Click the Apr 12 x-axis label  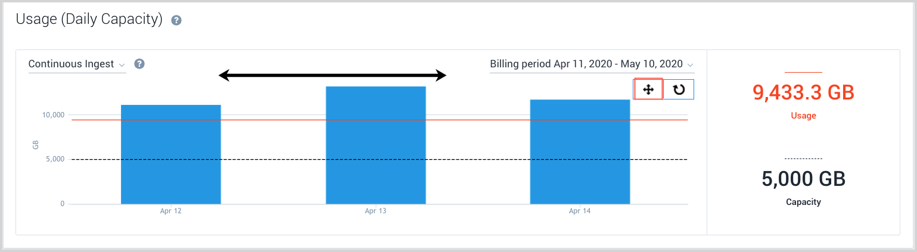click(x=171, y=211)
